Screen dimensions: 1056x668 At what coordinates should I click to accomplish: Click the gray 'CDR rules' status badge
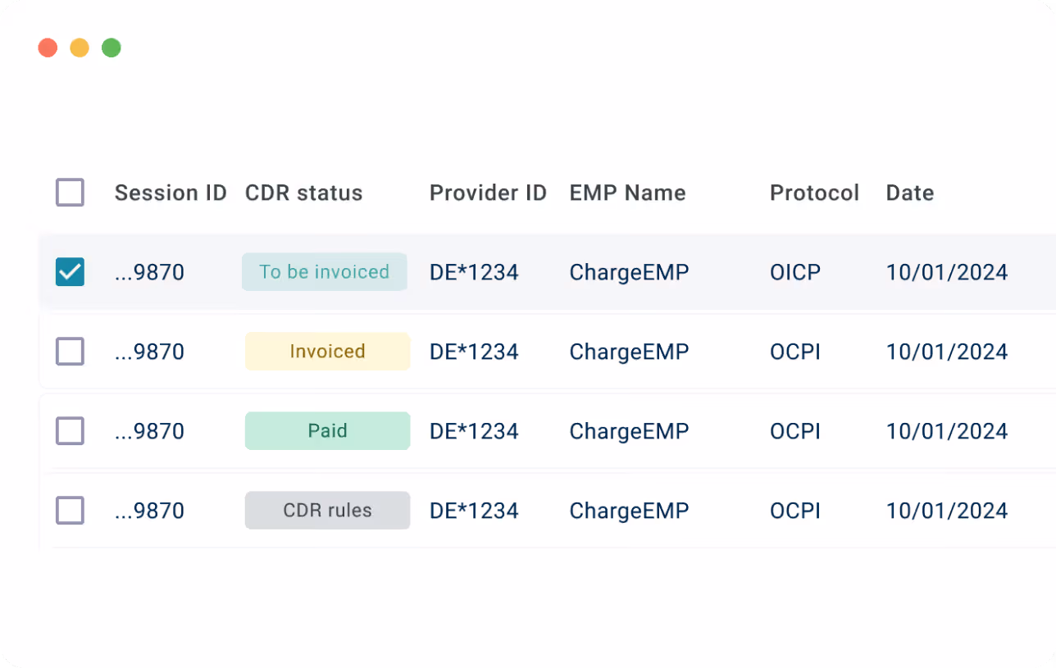[x=327, y=510]
